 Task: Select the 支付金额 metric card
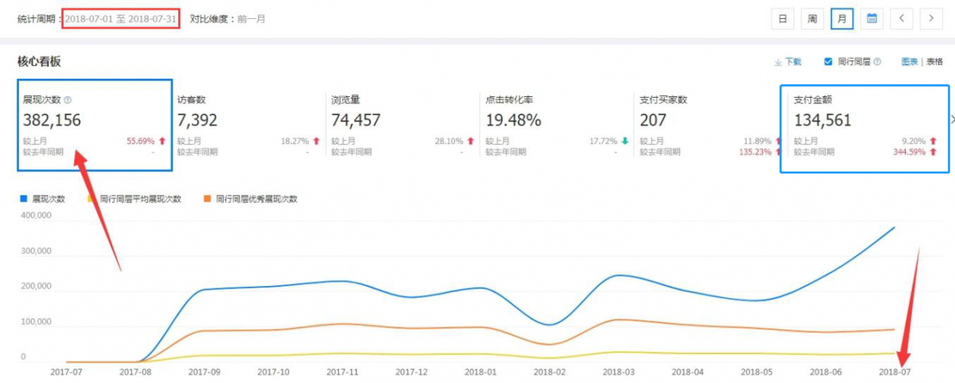864,127
